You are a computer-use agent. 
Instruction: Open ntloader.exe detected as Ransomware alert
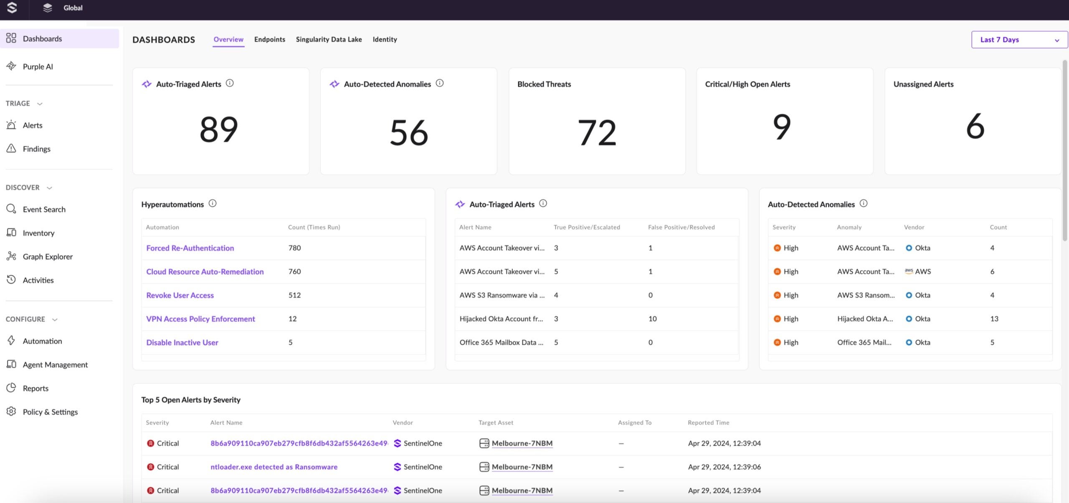[274, 467]
